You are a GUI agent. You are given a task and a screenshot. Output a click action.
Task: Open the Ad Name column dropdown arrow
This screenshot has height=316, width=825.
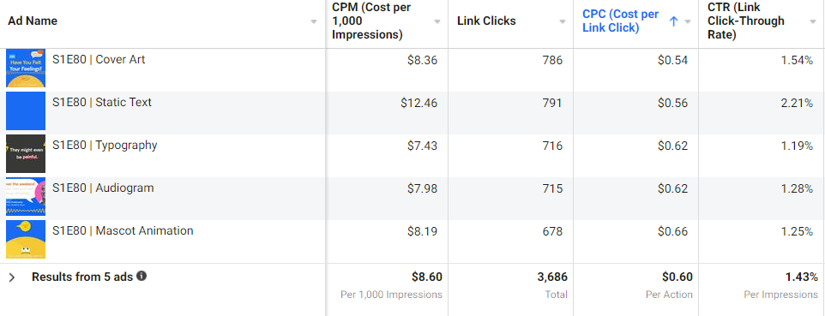[314, 22]
